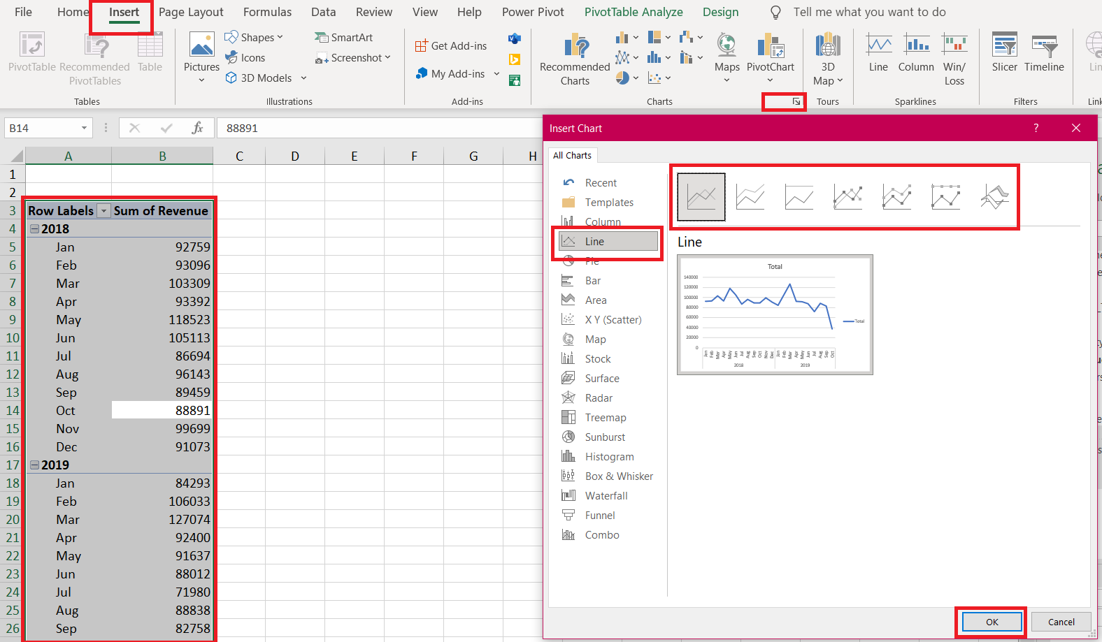Image resolution: width=1102 pixels, height=642 pixels.
Task: Click the PivotChart icon
Action: (x=770, y=45)
